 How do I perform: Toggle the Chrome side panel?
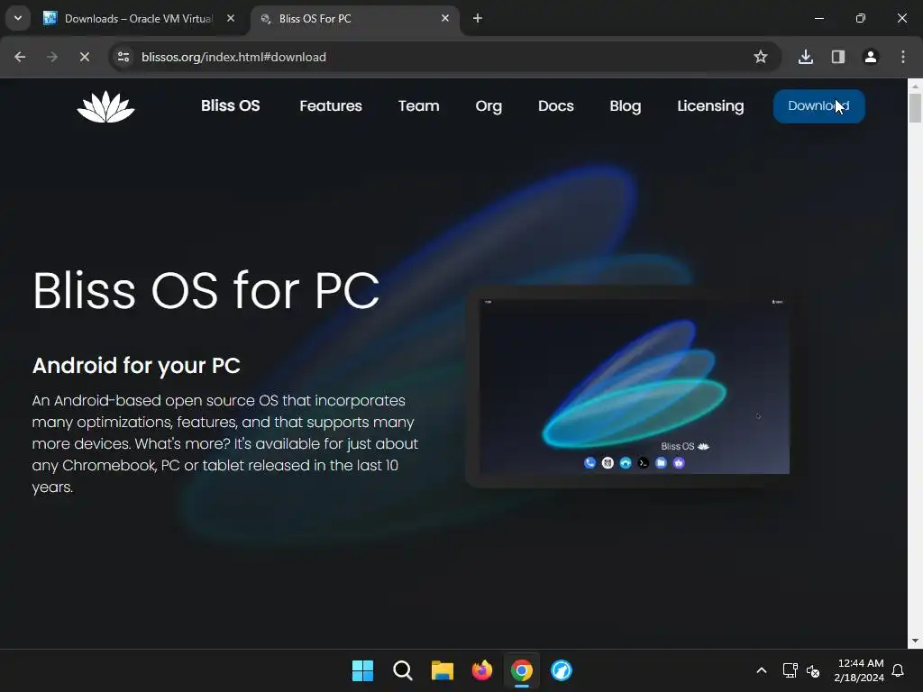pos(838,57)
